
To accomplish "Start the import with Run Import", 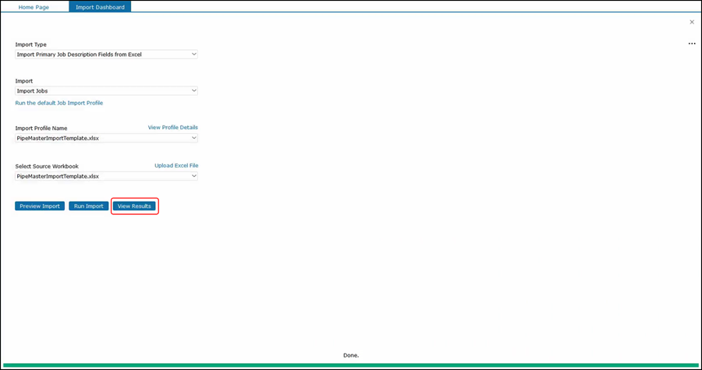I will pyautogui.click(x=88, y=206).
